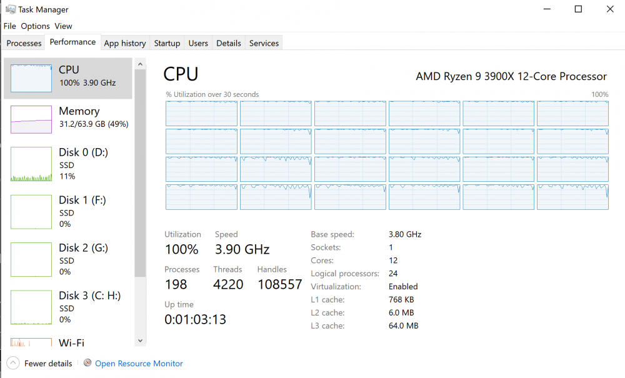This screenshot has width=625, height=378.
Task: Select Disk 3 (C: H:) in sidebar
Action: [67, 307]
